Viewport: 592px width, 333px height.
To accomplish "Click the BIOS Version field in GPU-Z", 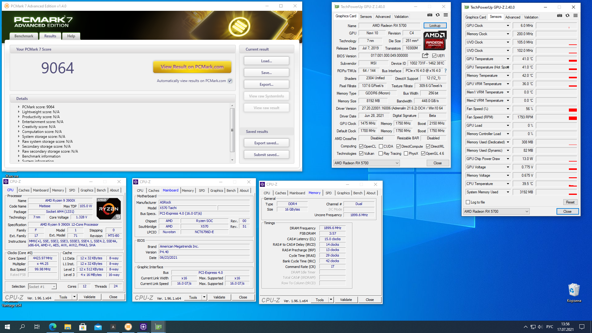I will click(389, 56).
